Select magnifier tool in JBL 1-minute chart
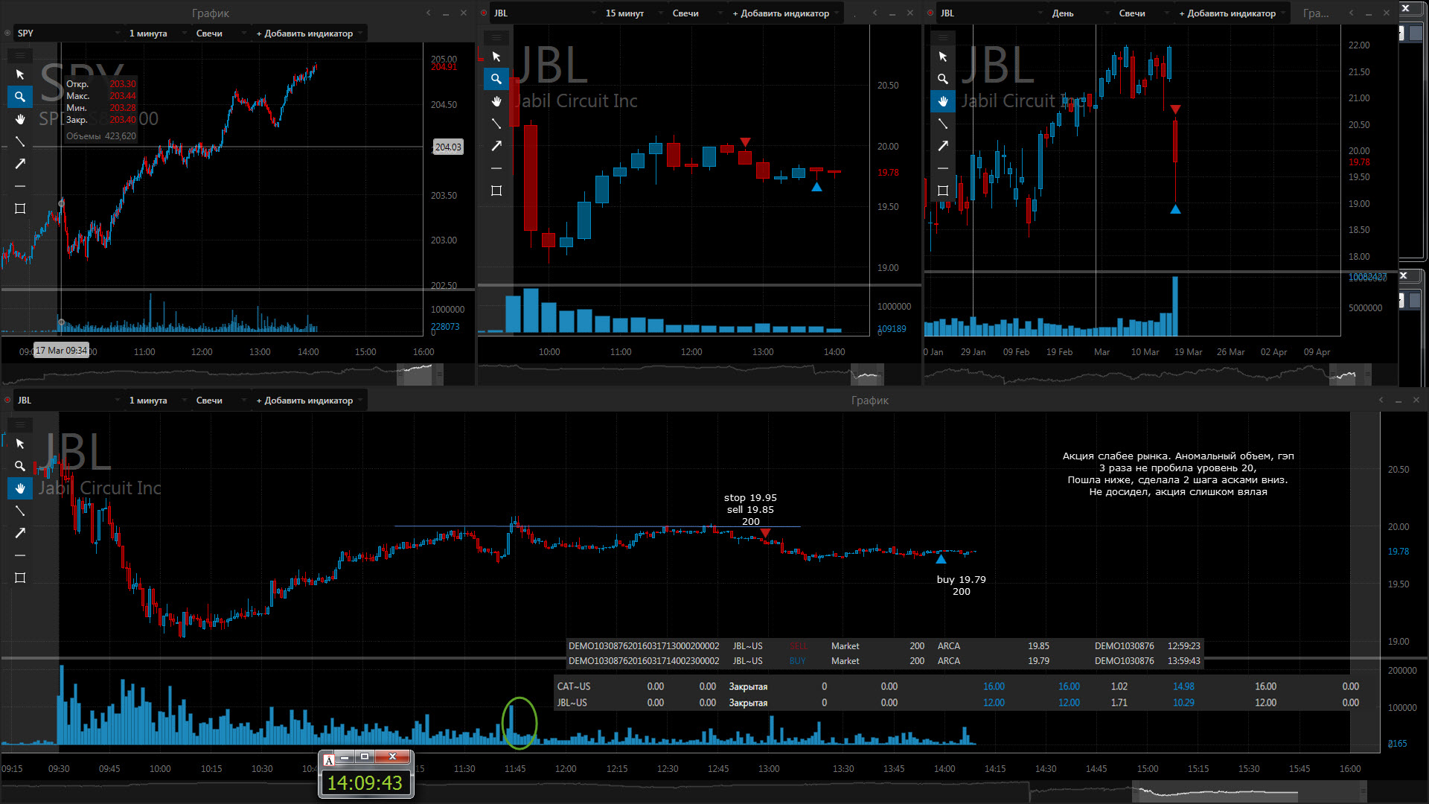This screenshot has height=804, width=1429. coord(20,466)
